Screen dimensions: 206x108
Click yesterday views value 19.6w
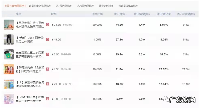click(119, 54)
